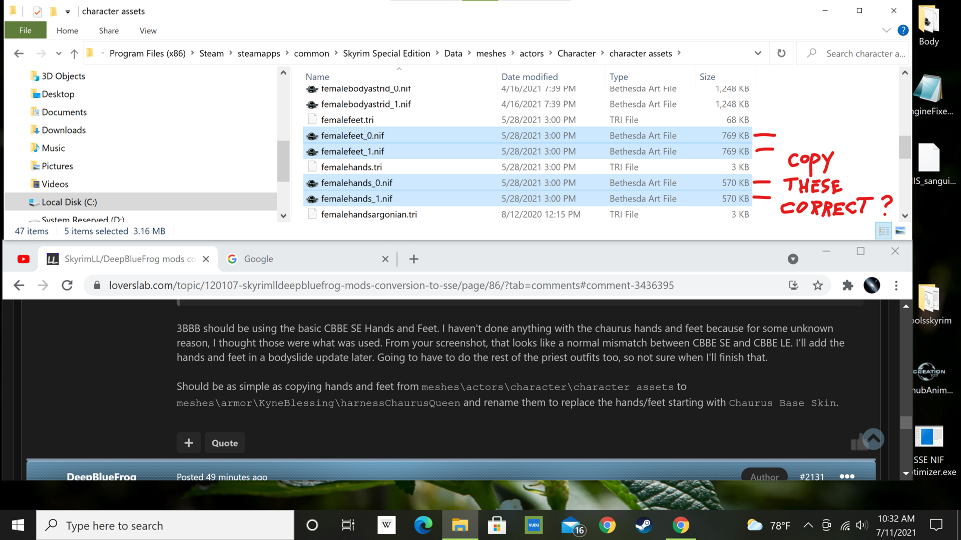The height and width of the screenshot is (540, 961).
Task: Open Microsoft Edge from the taskbar
Action: coord(423,525)
